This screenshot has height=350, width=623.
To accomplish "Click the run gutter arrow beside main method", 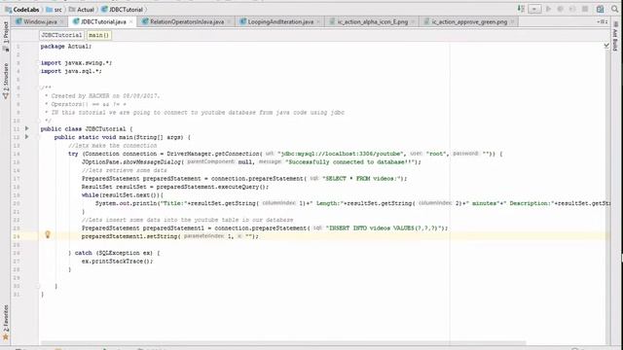I will pyautogui.click(x=26, y=137).
